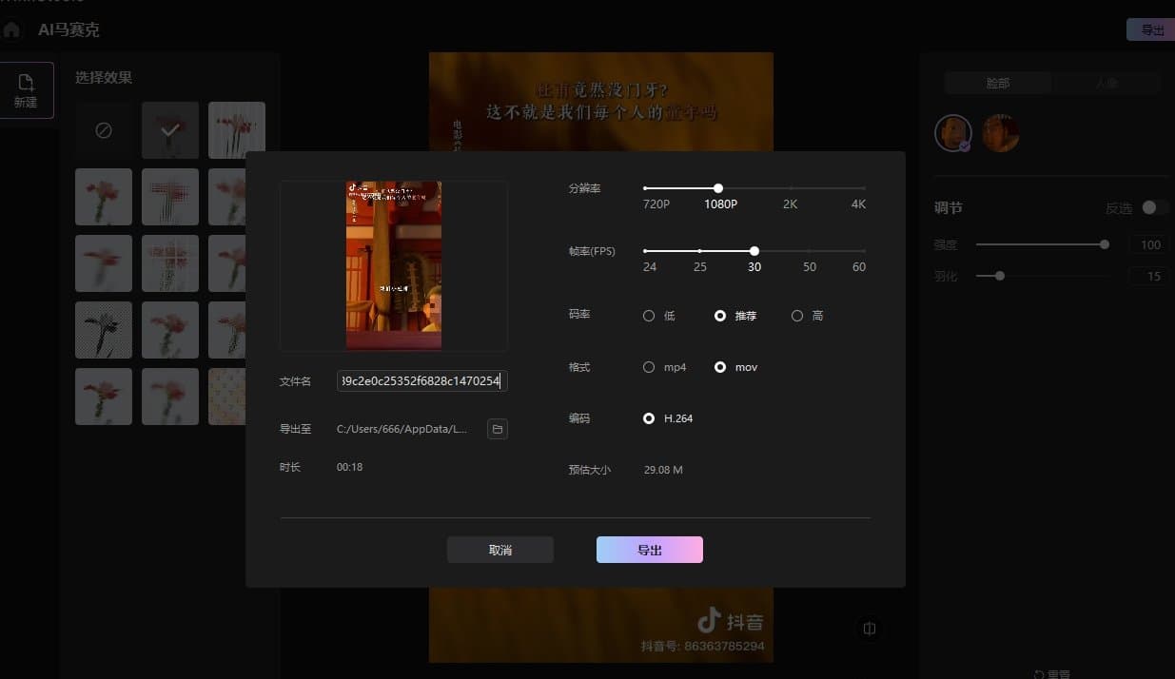The width and height of the screenshot is (1175, 679).
Task: Switch to the 人像 portrait tab
Action: 1106,83
